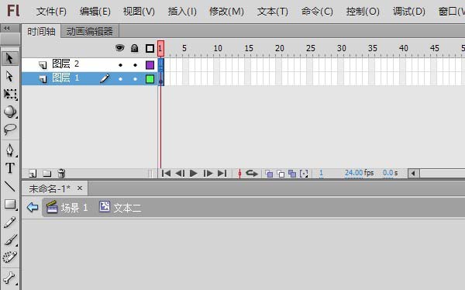Toggle edit multiple frames button

tap(292, 174)
